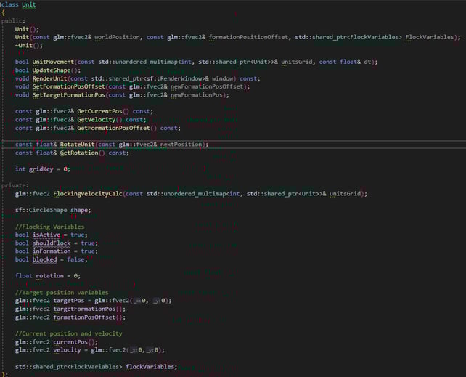
Task: Click the GetFormationPosOffset getter name
Action: point(113,128)
